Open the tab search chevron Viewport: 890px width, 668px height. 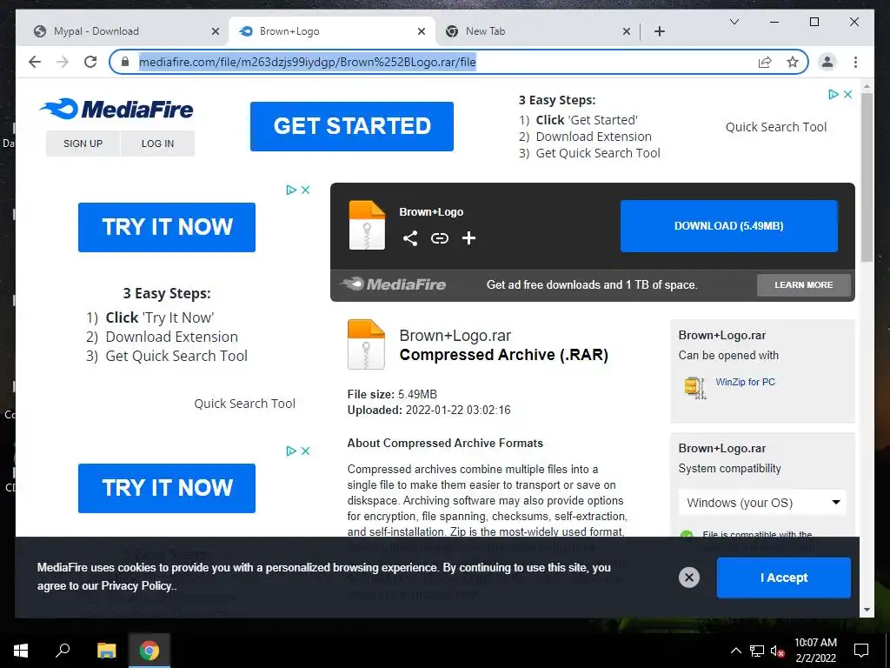(734, 22)
